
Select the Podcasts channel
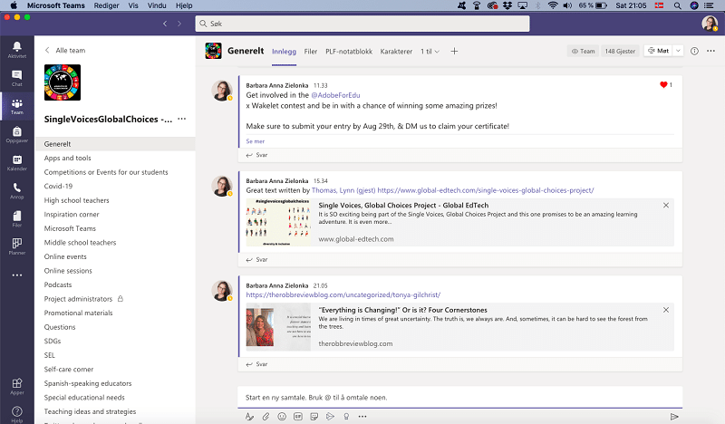tap(58, 284)
